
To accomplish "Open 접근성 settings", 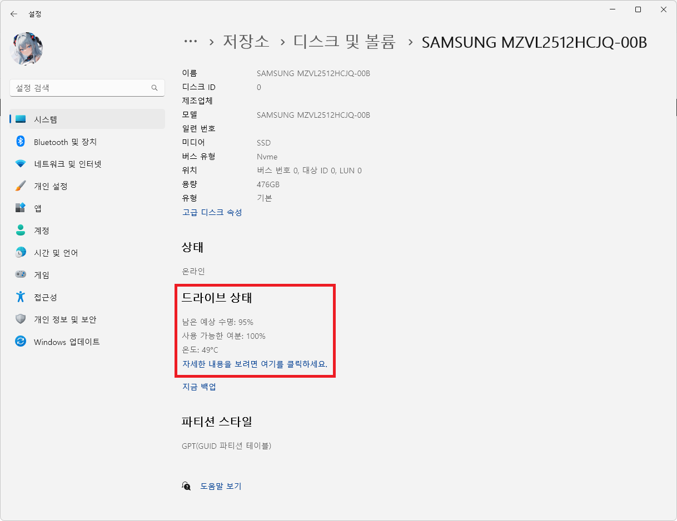I will coord(87,297).
